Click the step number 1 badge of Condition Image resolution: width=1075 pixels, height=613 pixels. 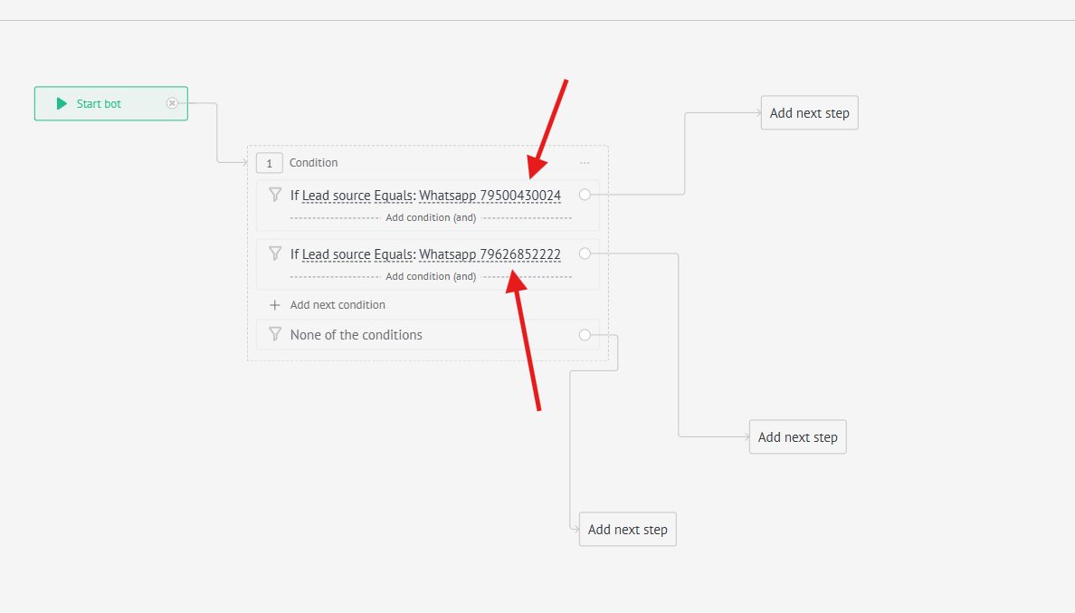269,163
